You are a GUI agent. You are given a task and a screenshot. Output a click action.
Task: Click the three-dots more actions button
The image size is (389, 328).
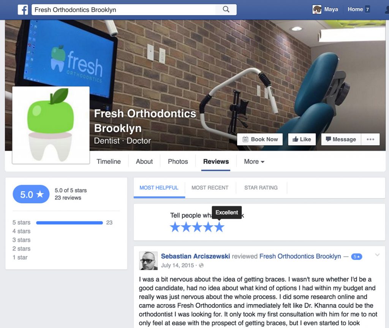coord(370,139)
